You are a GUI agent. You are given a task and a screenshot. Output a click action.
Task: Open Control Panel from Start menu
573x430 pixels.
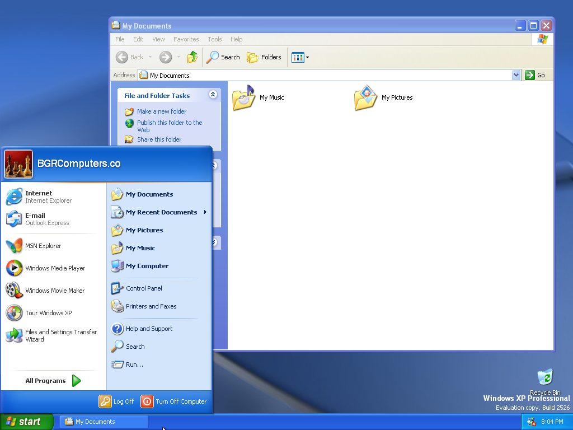tap(144, 288)
